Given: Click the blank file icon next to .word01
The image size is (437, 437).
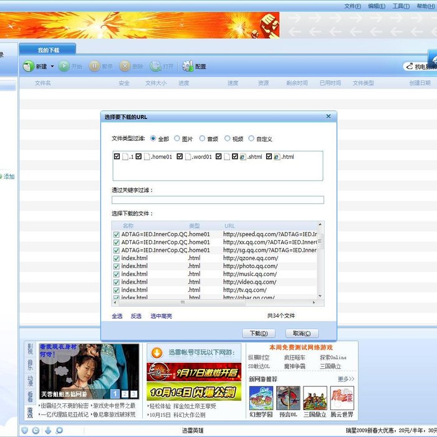Looking at the screenshot, I should (x=188, y=156).
